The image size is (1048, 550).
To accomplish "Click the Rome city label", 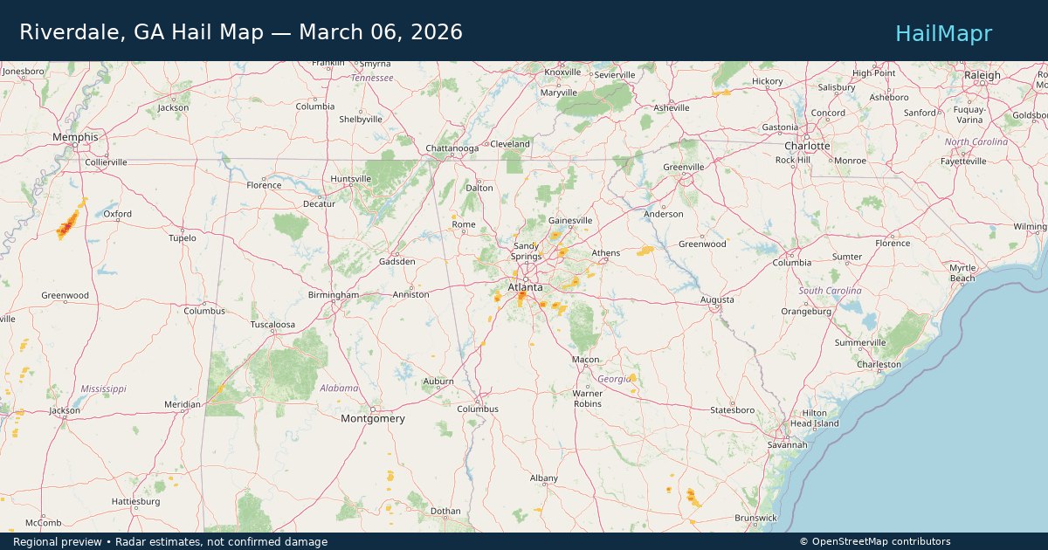I will pos(464,224).
